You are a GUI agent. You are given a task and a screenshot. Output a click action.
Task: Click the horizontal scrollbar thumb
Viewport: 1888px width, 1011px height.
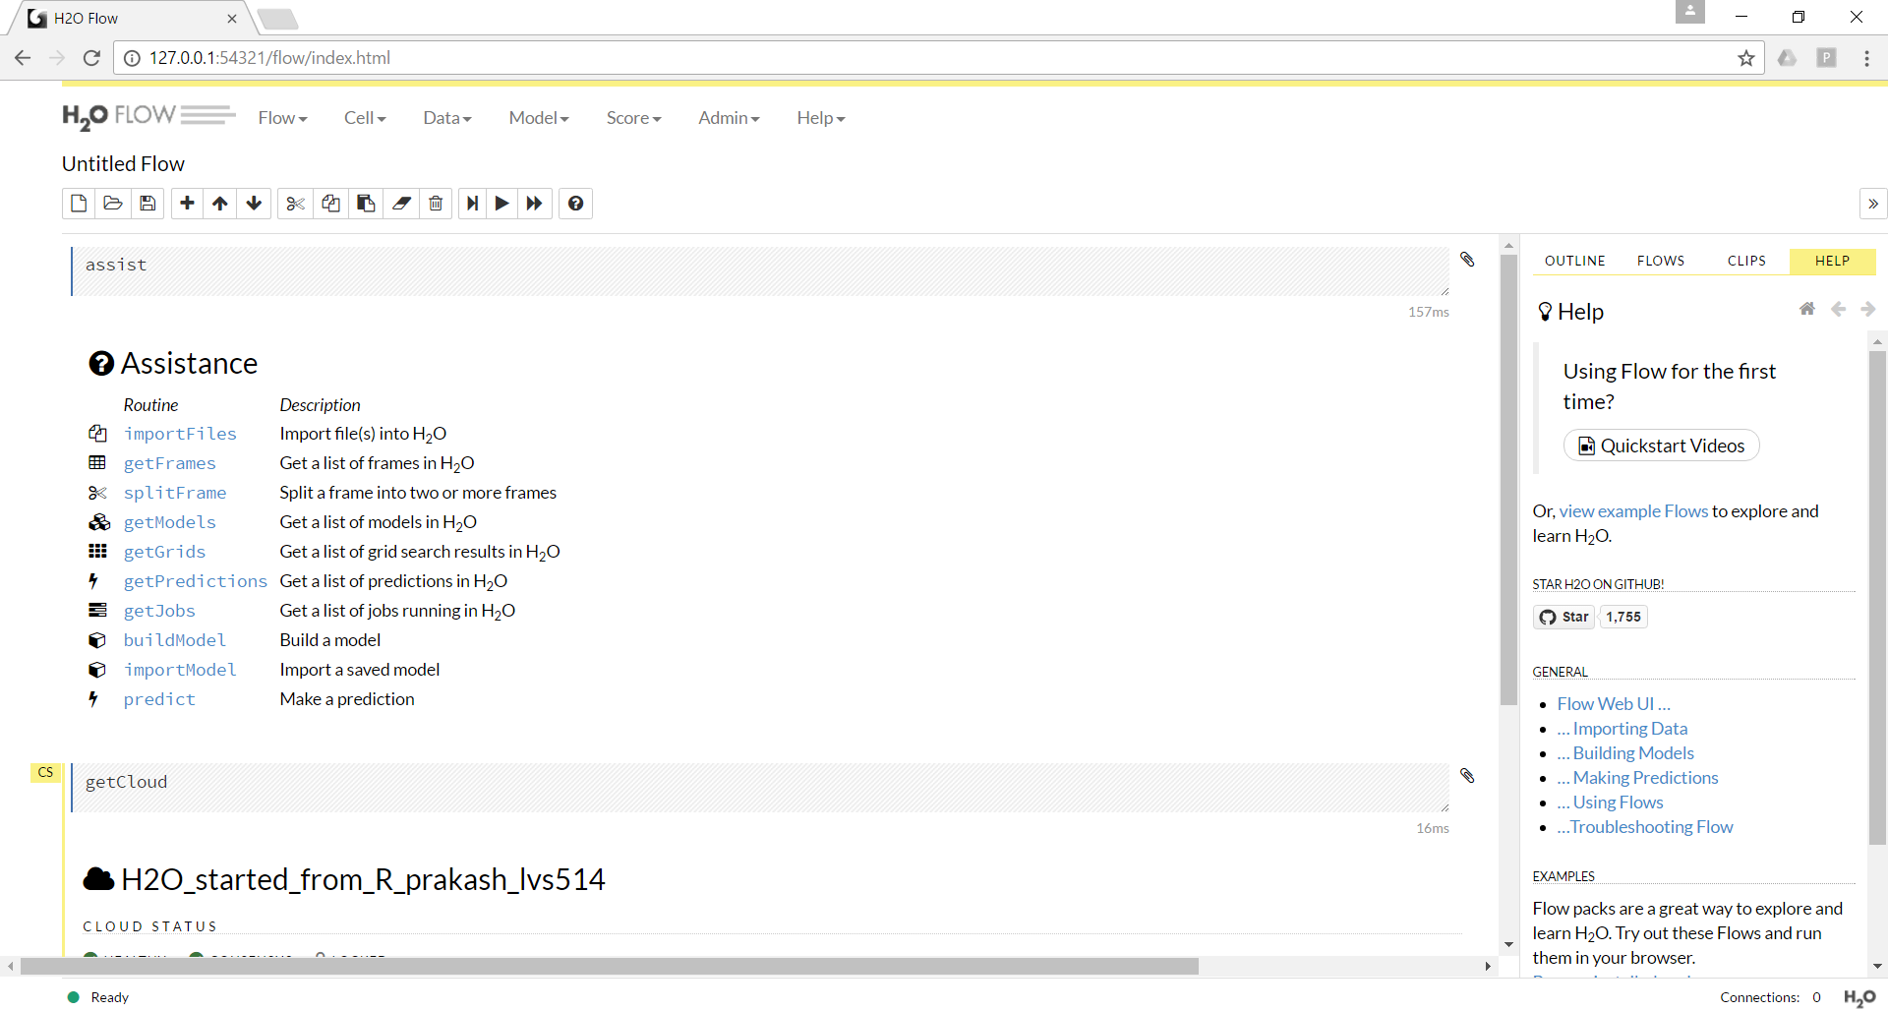tap(610, 967)
